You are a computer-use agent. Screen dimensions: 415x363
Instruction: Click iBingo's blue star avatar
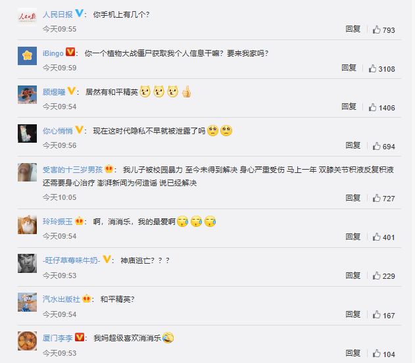tap(27, 56)
